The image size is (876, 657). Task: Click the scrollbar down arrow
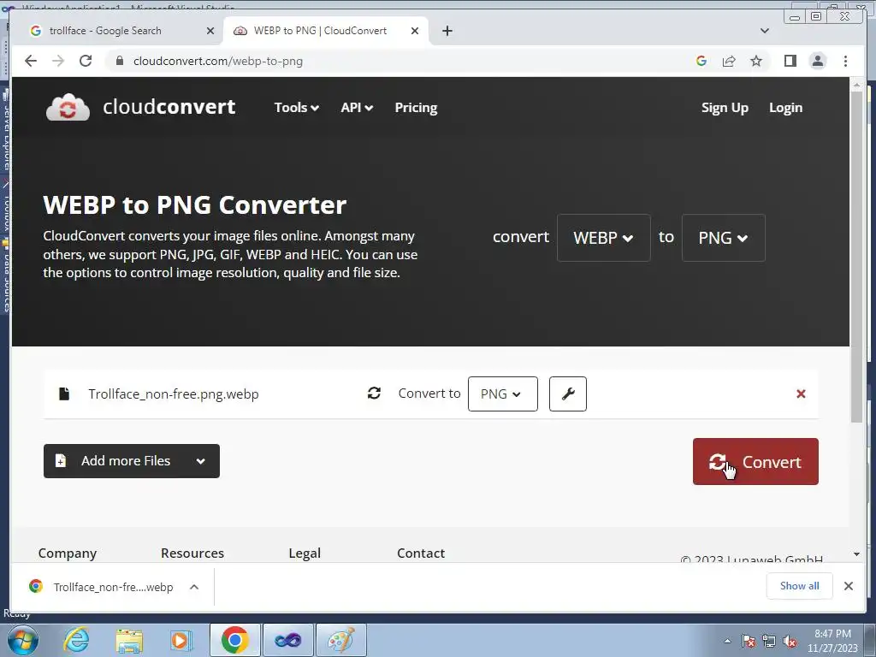pyautogui.click(x=856, y=554)
